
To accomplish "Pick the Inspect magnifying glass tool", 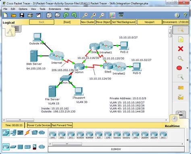I will click(181, 58).
